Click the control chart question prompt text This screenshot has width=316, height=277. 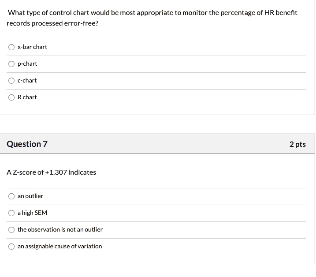tap(152, 18)
